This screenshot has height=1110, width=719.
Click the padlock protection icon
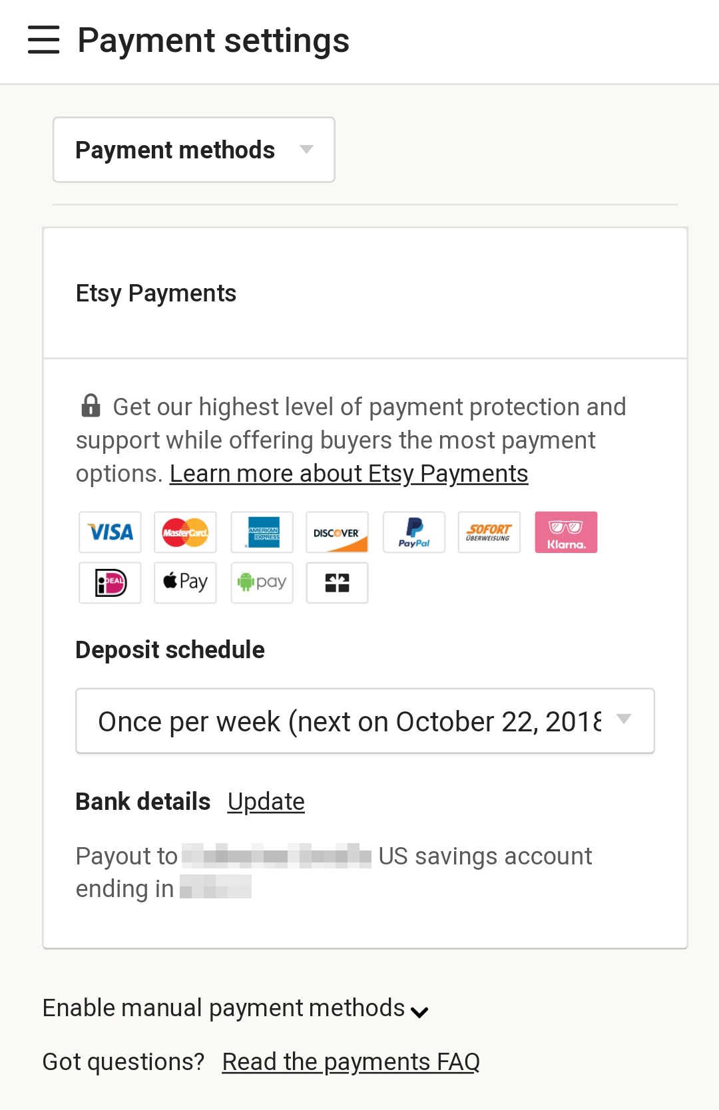pos(91,406)
